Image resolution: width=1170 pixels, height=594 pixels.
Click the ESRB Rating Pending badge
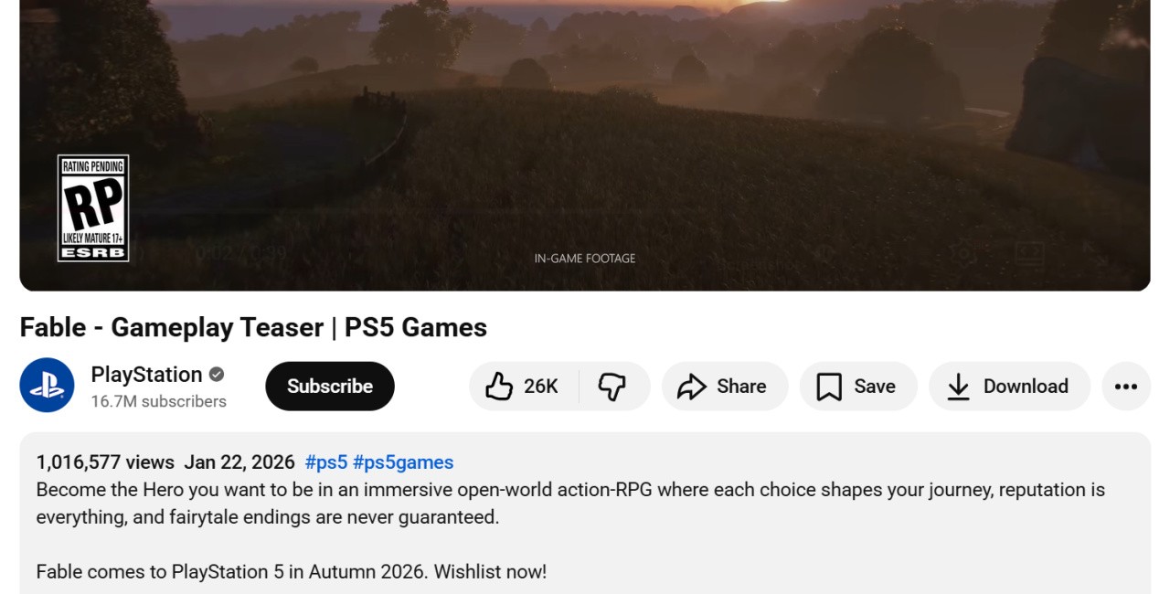[x=93, y=208]
